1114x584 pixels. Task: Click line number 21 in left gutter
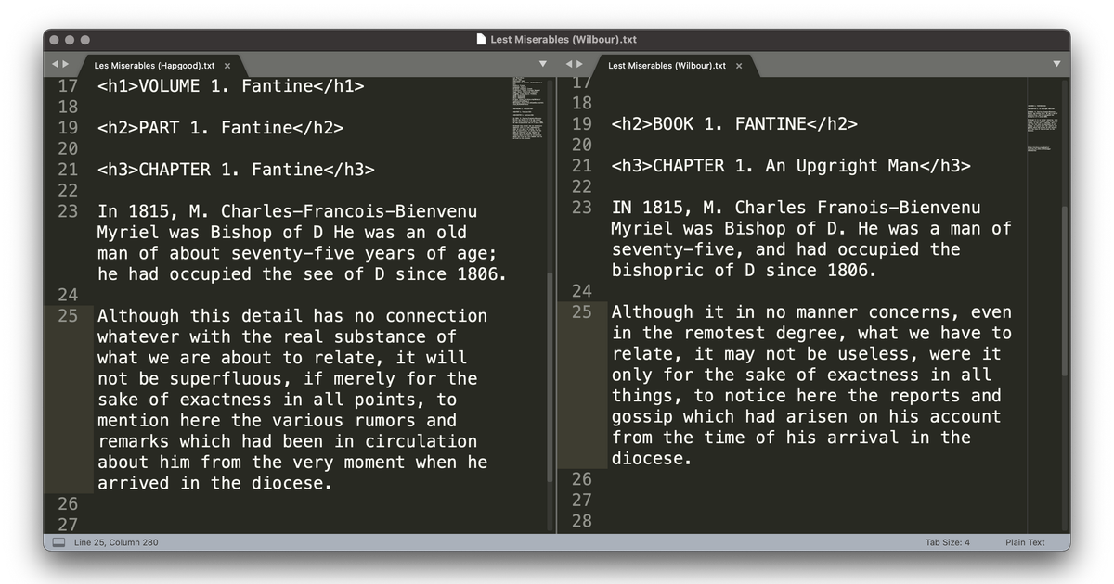coord(68,169)
